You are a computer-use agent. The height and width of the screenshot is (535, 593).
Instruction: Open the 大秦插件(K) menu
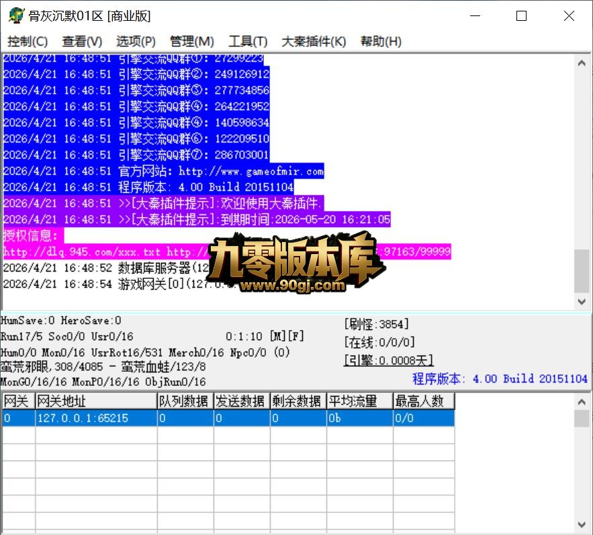pos(314,41)
